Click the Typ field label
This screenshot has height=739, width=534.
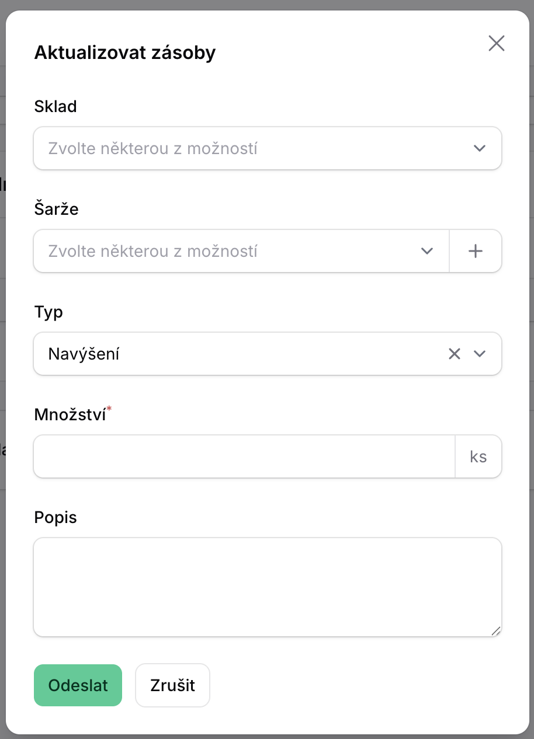pos(48,312)
